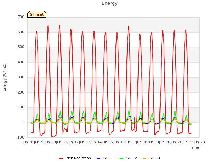The height and width of the screenshot is (165, 220).
Task: Click the 200 y-axis tick label
Action: pos(21,92)
